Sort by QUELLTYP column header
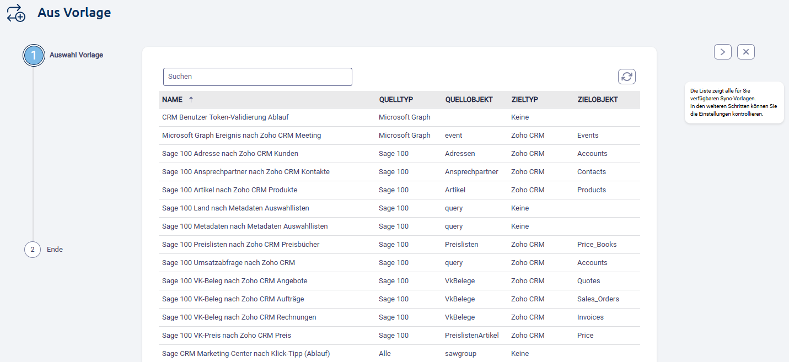The width and height of the screenshot is (789, 362). pyautogui.click(x=396, y=100)
